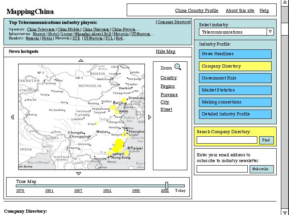The width and height of the screenshot is (289, 215).
Task: Jump the Time Map to 1976
Action: (20, 191)
